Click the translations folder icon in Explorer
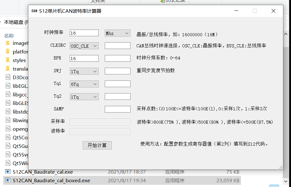Viewport: 291px width, 187px height. (x=8, y=69)
